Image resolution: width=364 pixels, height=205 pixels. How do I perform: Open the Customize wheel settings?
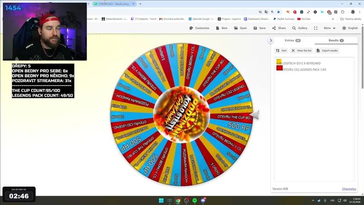pyautogui.click(x=199, y=28)
